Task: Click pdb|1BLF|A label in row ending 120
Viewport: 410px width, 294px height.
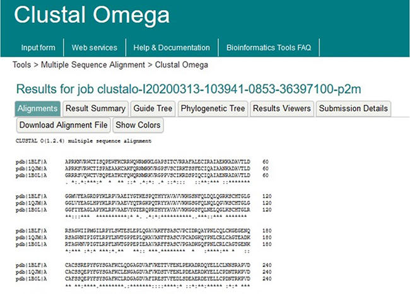Action: tap(31, 196)
